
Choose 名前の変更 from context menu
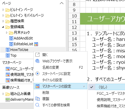click(60, 67)
